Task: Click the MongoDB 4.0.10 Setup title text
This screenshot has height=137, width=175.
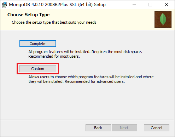Action: 57,5
